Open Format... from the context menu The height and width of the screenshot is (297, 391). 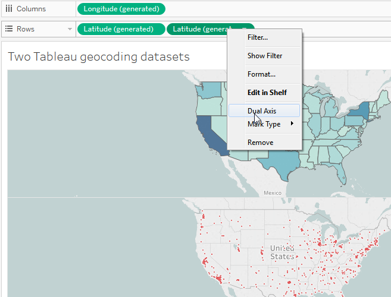pyautogui.click(x=261, y=74)
